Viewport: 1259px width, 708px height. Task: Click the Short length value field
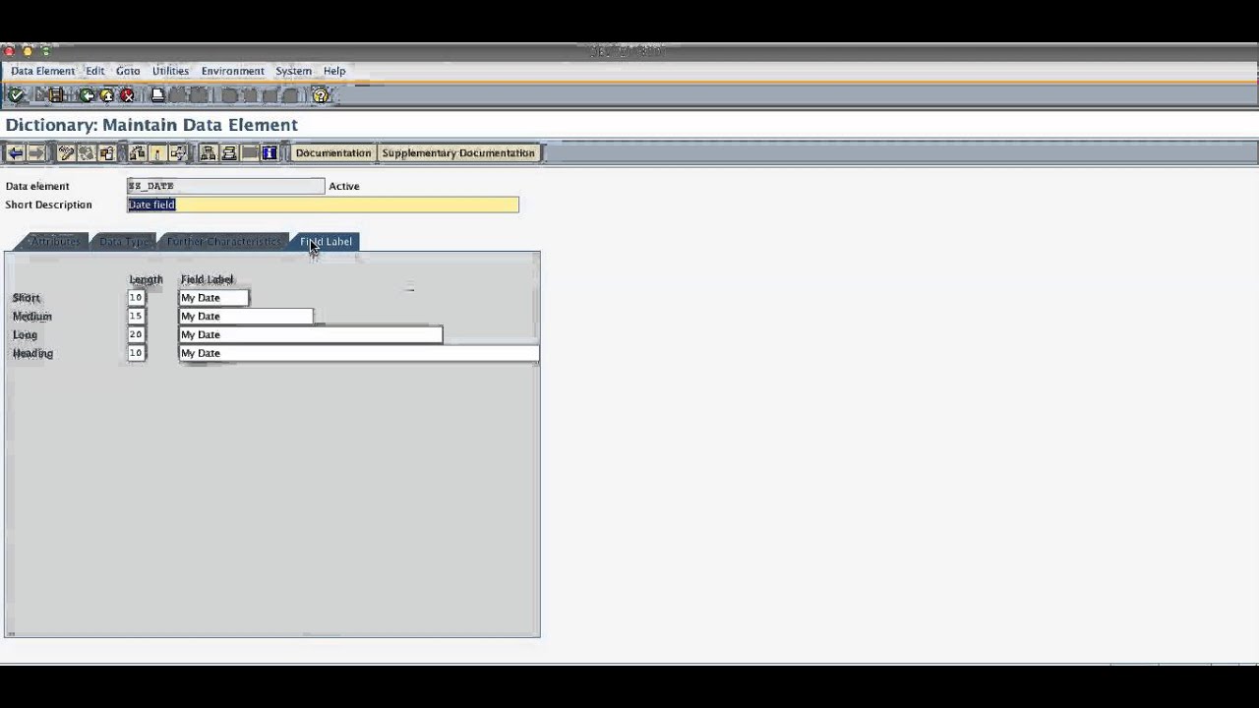coord(136,298)
